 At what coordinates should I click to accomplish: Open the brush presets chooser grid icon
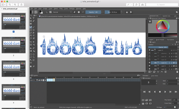click(x=50, y=12)
